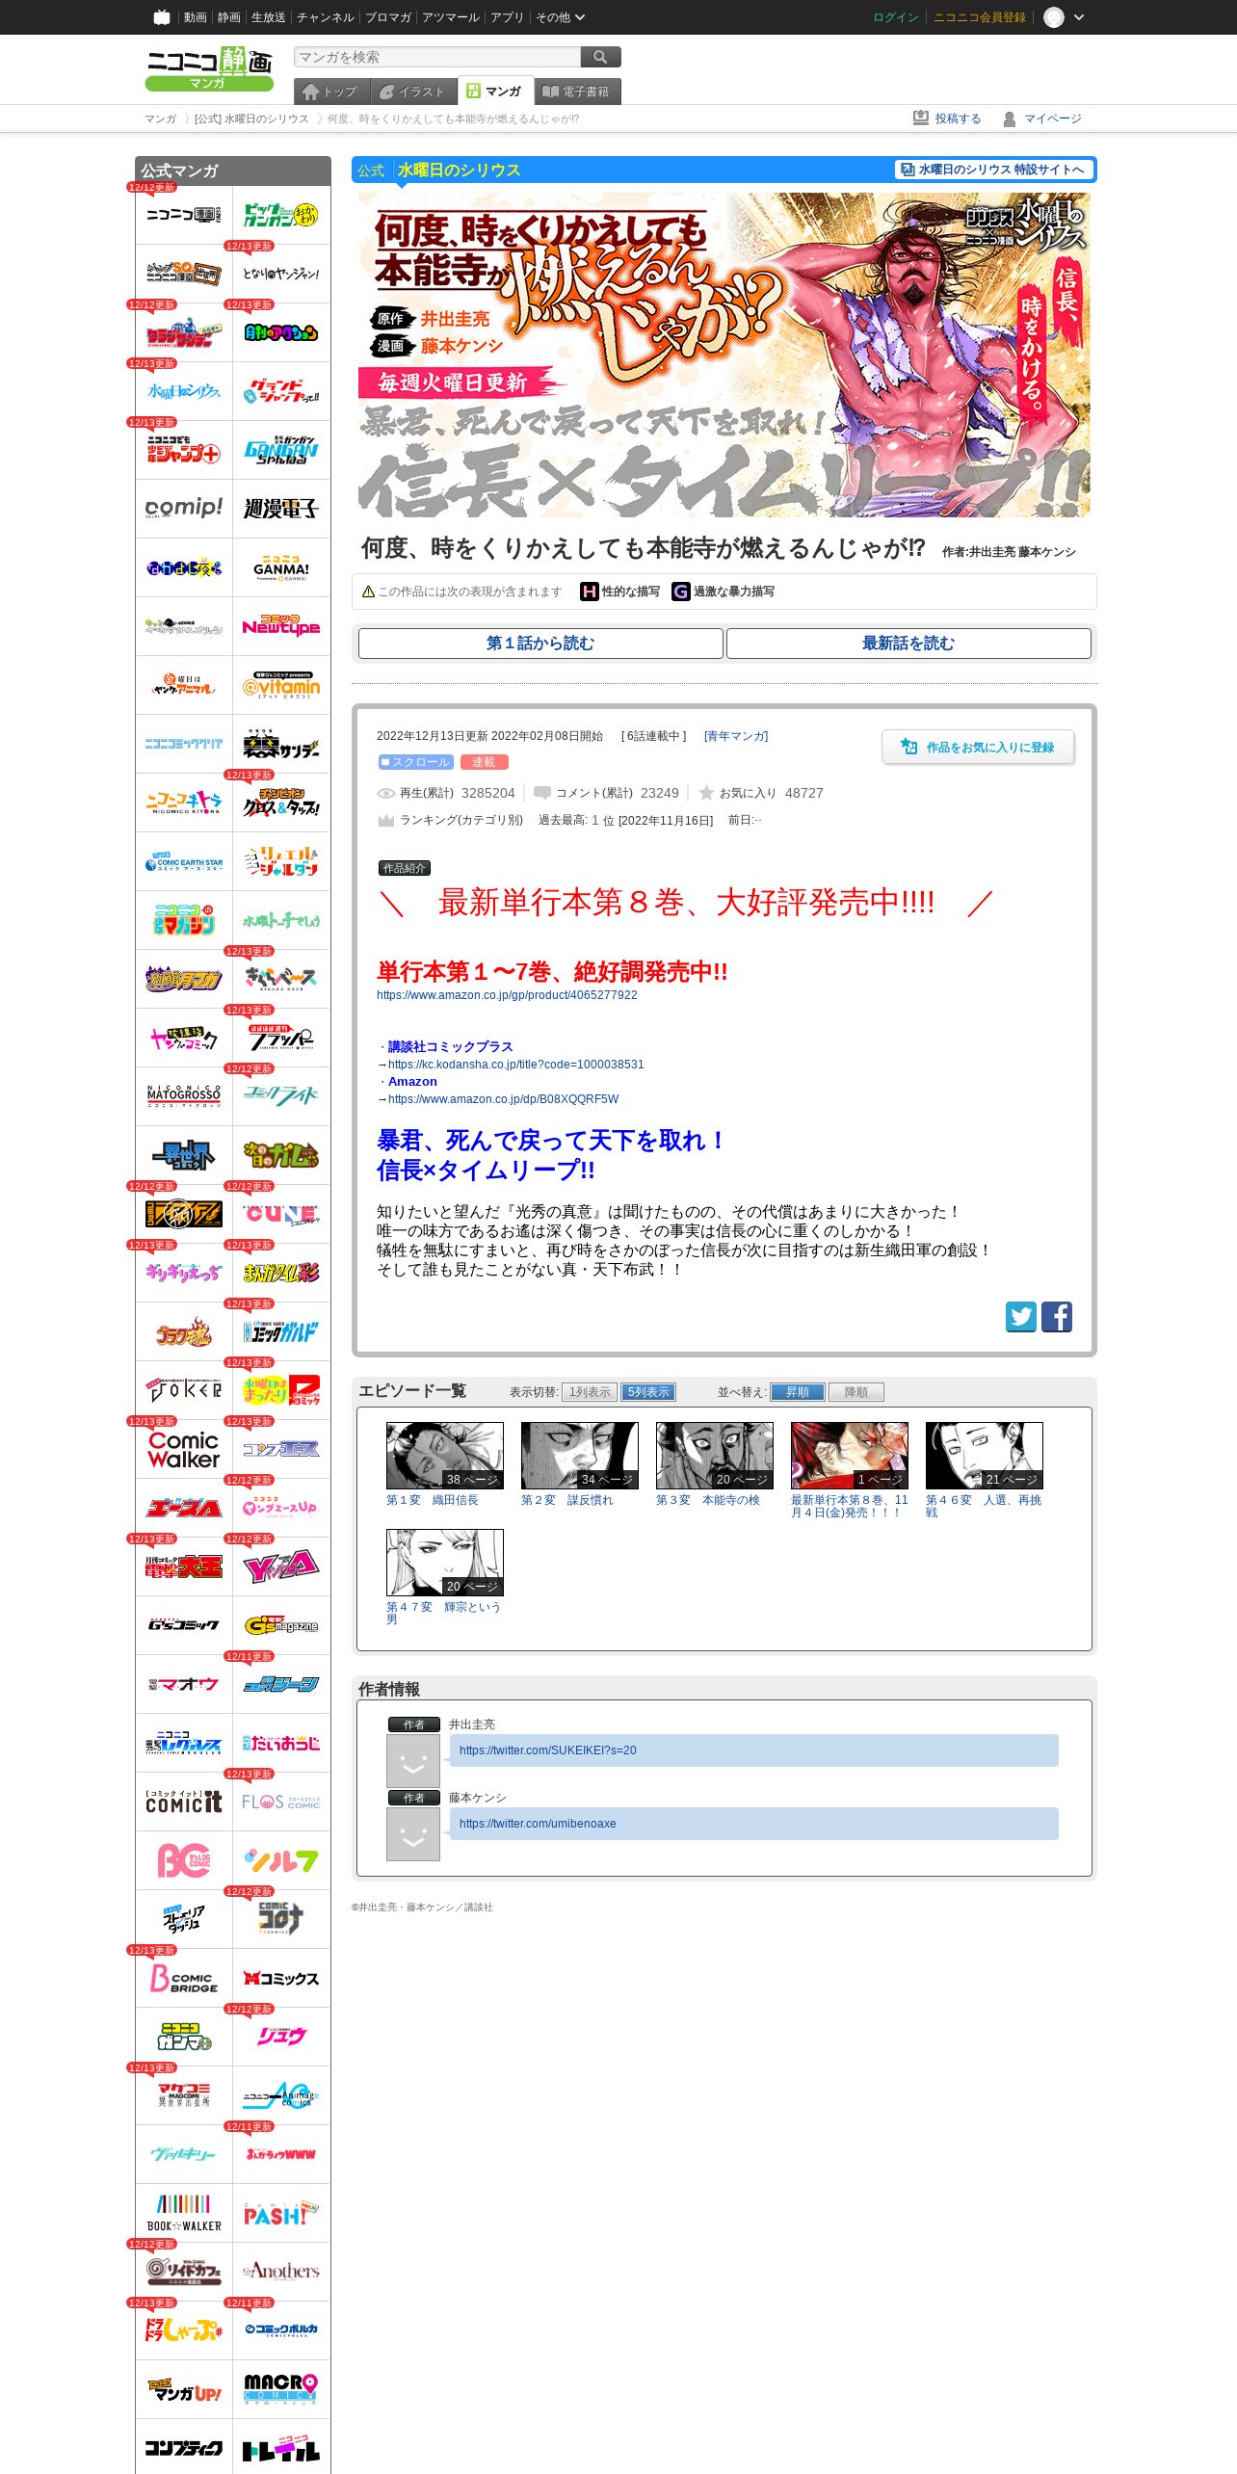Viewport: 1237px width, 2474px height.
Task: Open 水曜日のシリウス 特設サイトへ link
Action: (x=993, y=170)
